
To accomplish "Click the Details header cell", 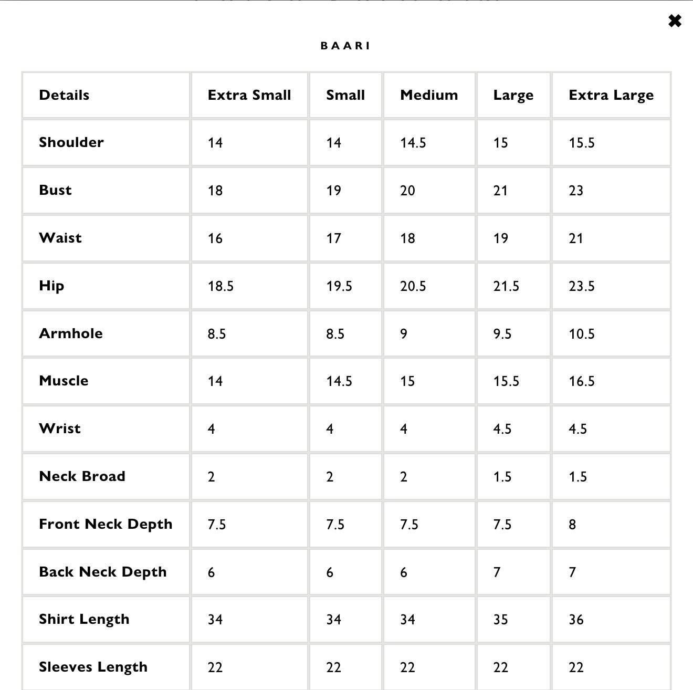I will pos(64,95).
